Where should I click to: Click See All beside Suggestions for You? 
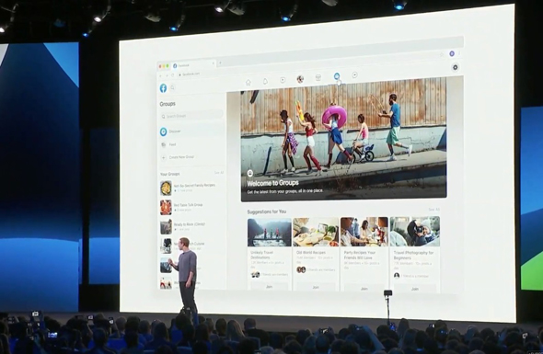(433, 210)
